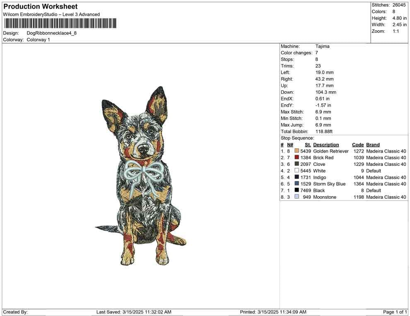Click the Stitches count 26045
This screenshot has width=410, height=316.
coord(399,5)
